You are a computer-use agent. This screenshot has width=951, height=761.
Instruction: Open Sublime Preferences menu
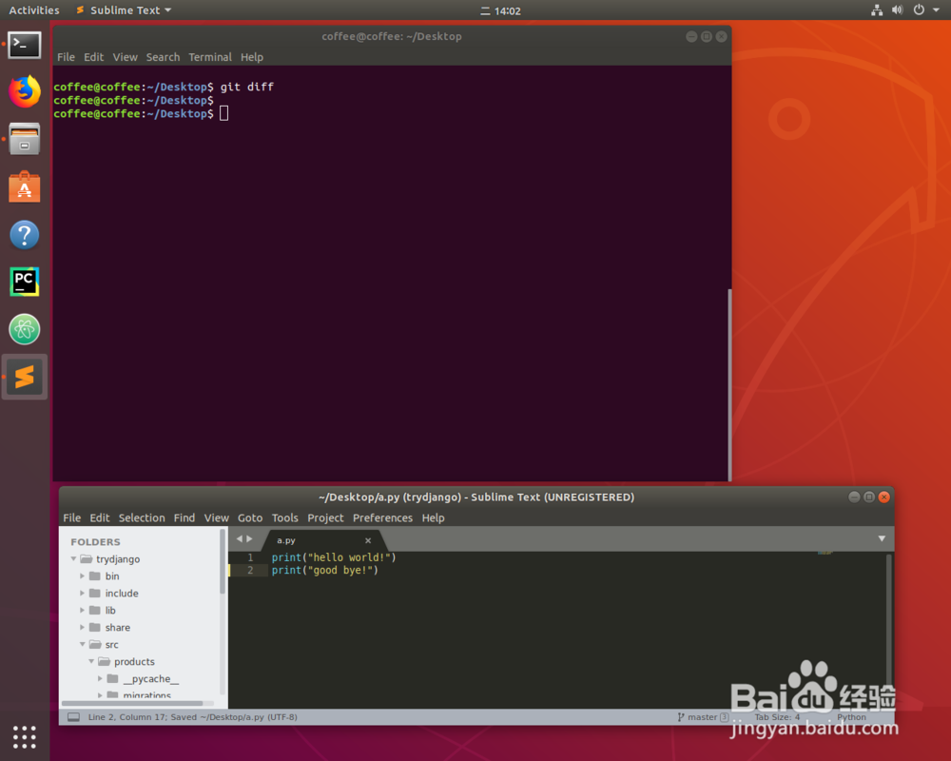(x=382, y=517)
